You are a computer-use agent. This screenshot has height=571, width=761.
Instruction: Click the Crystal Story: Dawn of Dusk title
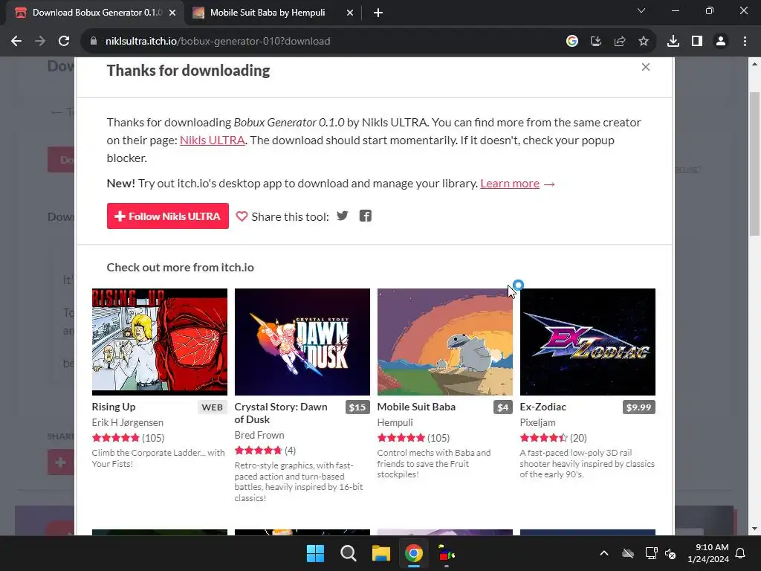(x=280, y=413)
